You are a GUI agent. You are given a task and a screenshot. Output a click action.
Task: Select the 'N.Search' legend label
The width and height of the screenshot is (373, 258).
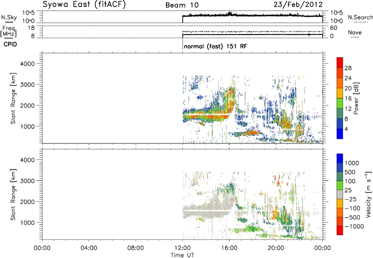pos(360,17)
